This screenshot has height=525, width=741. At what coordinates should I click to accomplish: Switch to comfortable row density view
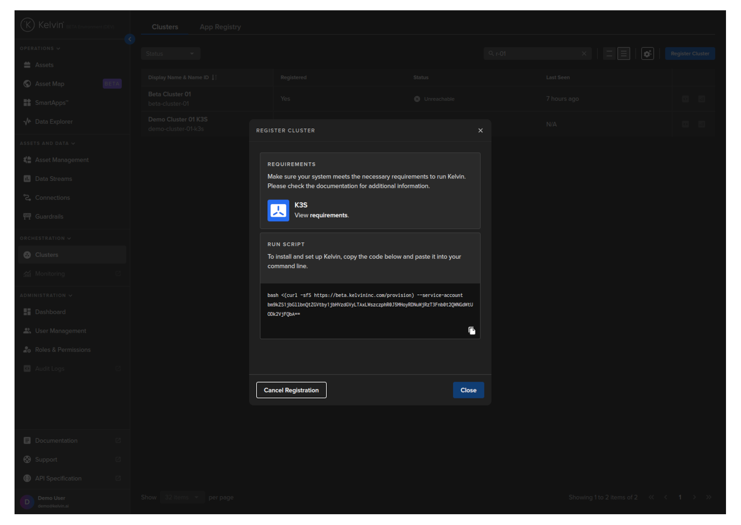pyautogui.click(x=623, y=54)
